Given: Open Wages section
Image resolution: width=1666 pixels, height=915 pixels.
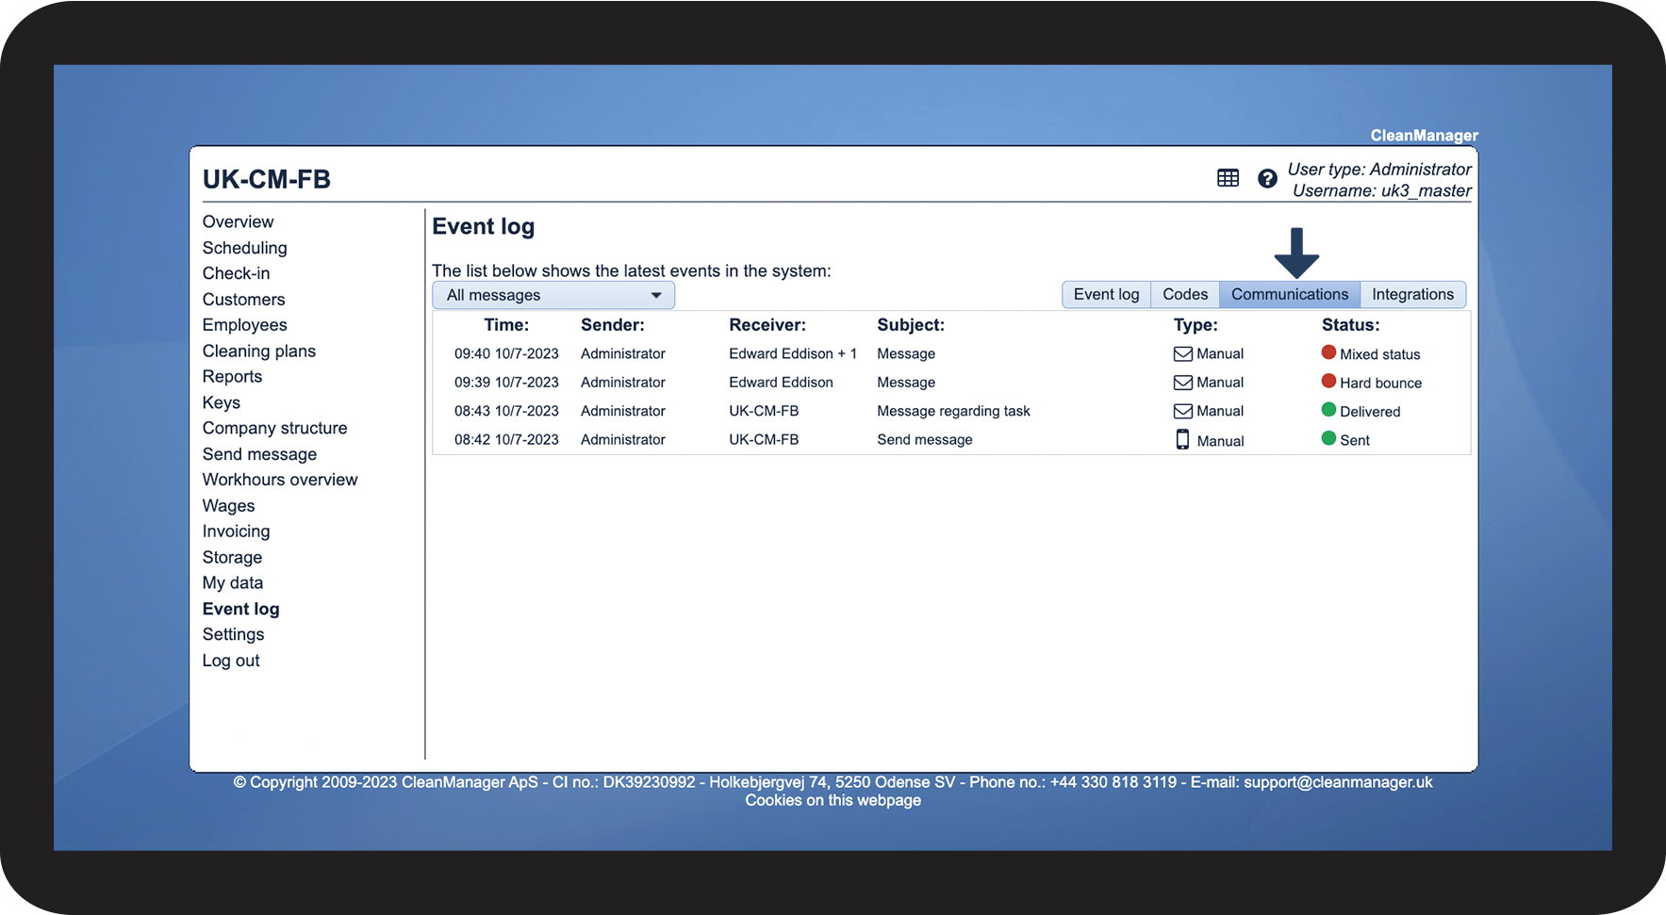Looking at the screenshot, I should [x=228, y=506].
